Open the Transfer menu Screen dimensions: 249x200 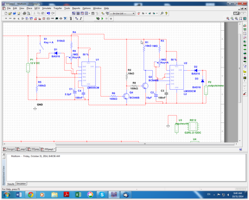[x=58, y=8]
